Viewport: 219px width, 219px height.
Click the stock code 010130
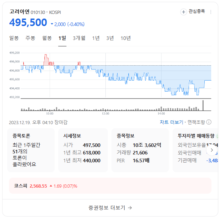point(38,12)
